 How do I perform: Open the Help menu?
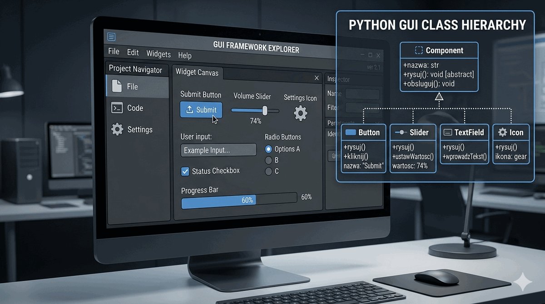[185, 55]
